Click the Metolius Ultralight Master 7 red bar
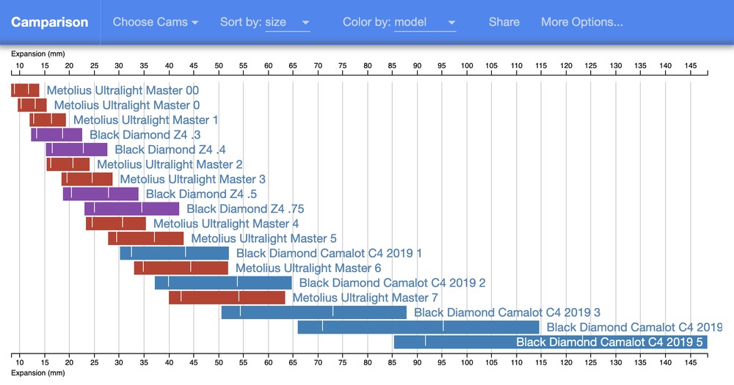 pos(227,298)
